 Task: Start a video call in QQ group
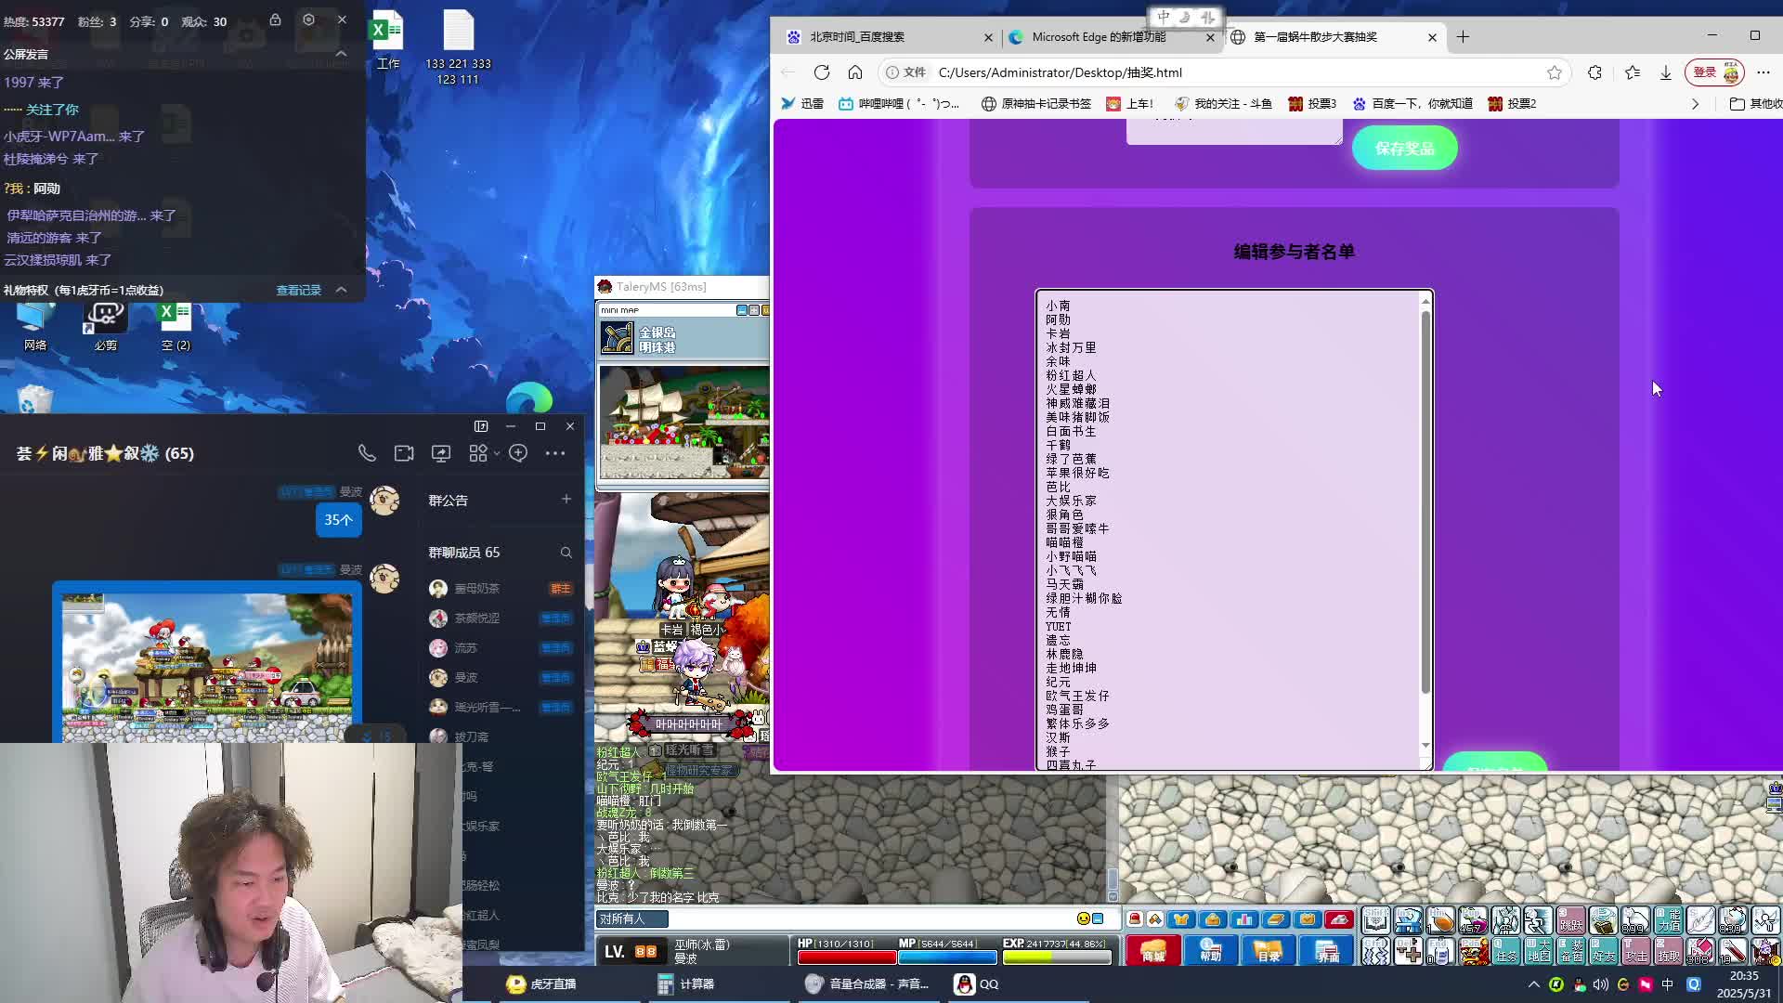pyautogui.click(x=404, y=453)
